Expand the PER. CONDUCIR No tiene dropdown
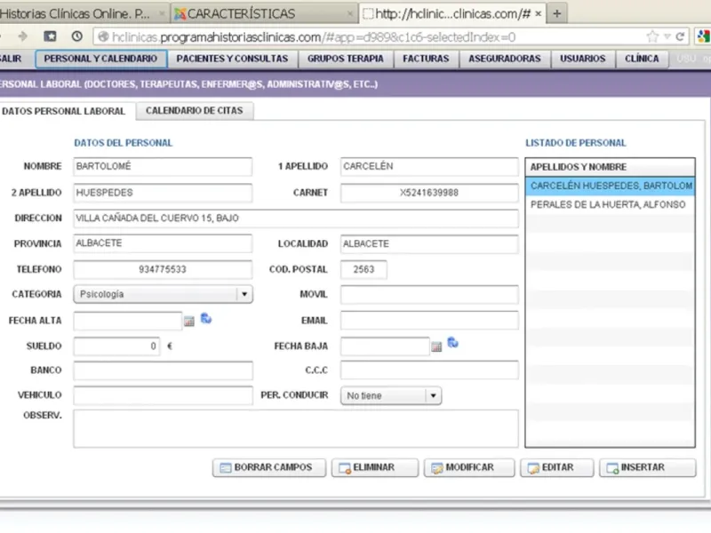This screenshot has height=533, width=711. pyautogui.click(x=433, y=395)
